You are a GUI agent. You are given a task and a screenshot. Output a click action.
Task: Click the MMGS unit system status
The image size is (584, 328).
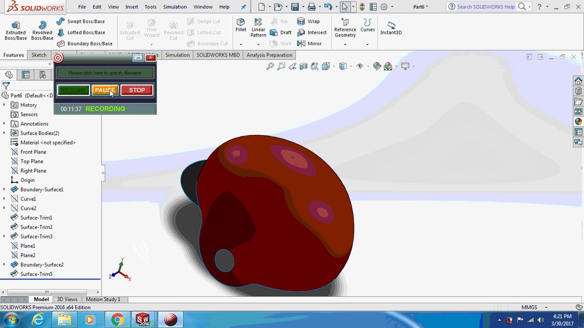click(529, 307)
